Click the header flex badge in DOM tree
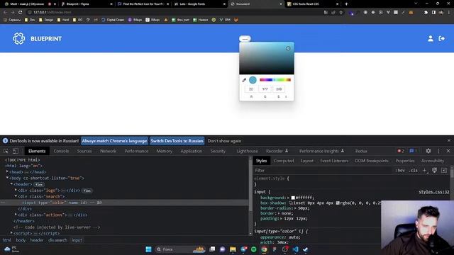This screenshot has height=255, width=454. point(39,184)
